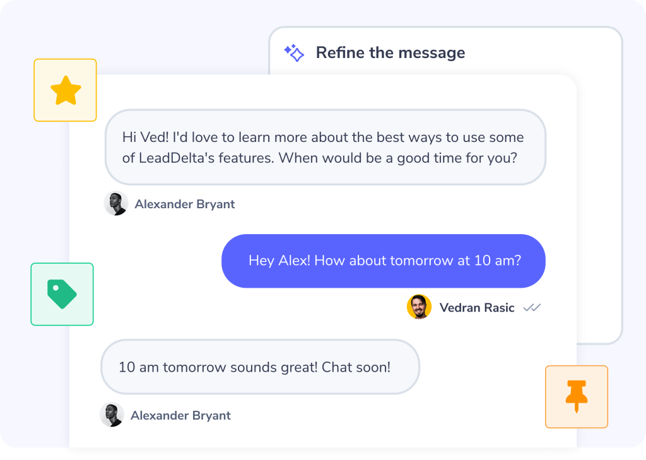Click Alexander Bryant's name below the Chat soon message
This screenshot has height=460, width=646.
coord(180,416)
